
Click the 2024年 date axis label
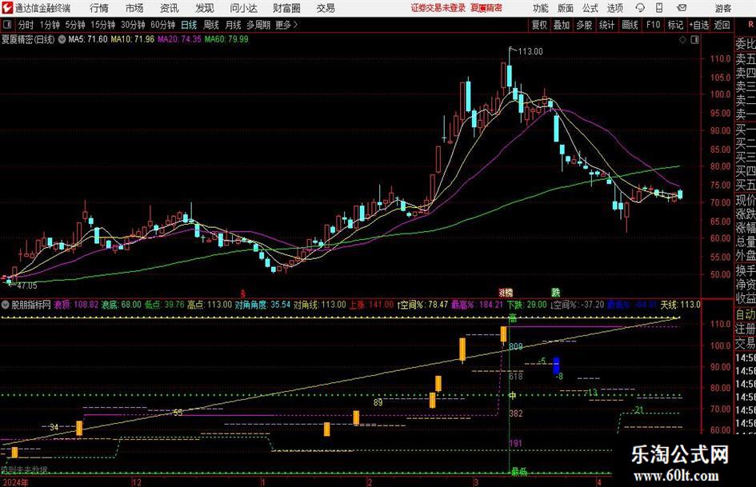[x=15, y=482]
